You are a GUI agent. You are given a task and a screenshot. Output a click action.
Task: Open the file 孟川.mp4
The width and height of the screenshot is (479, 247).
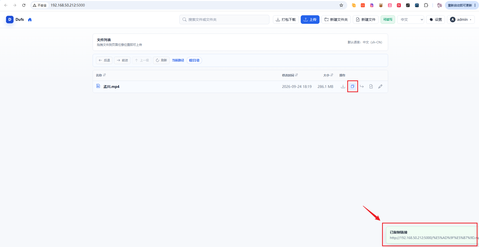tap(111, 87)
